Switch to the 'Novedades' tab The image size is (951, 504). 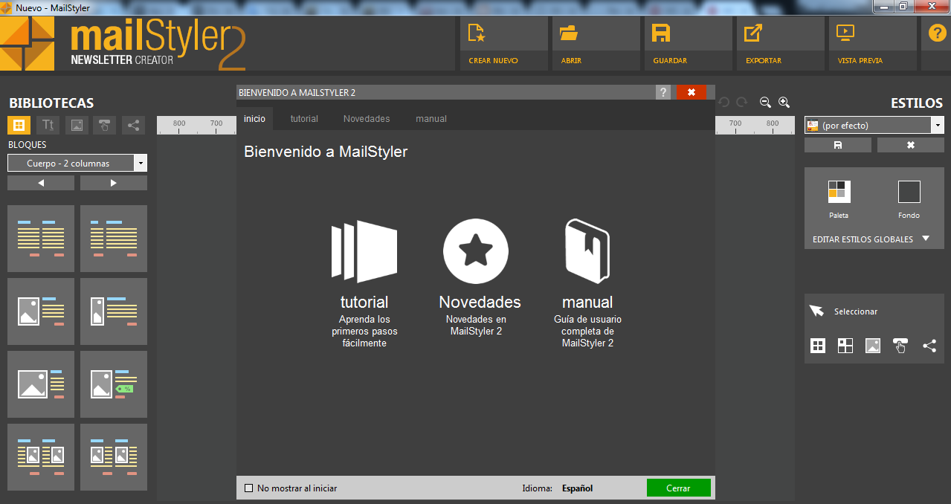pyautogui.click(x=367, y=119)
